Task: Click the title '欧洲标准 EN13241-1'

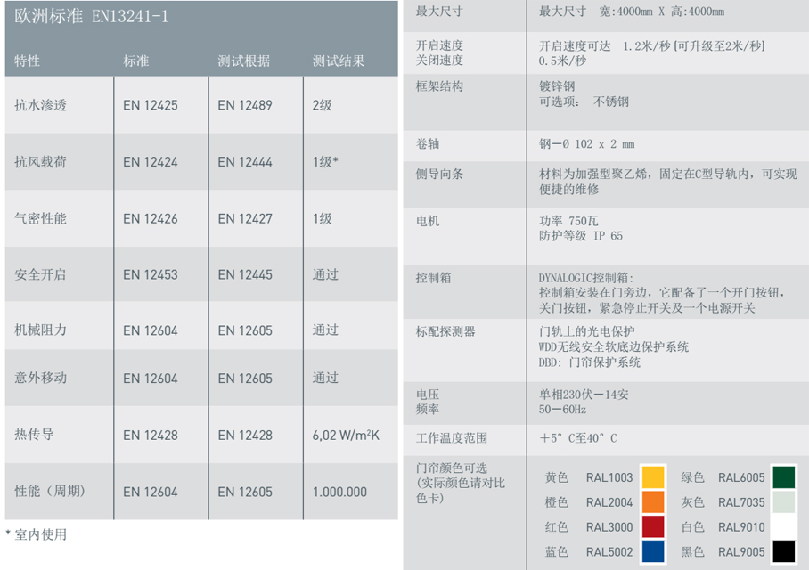Action: click(91, 17)
